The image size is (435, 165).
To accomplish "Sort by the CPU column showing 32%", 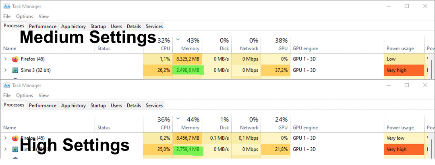I will [164, 44].
